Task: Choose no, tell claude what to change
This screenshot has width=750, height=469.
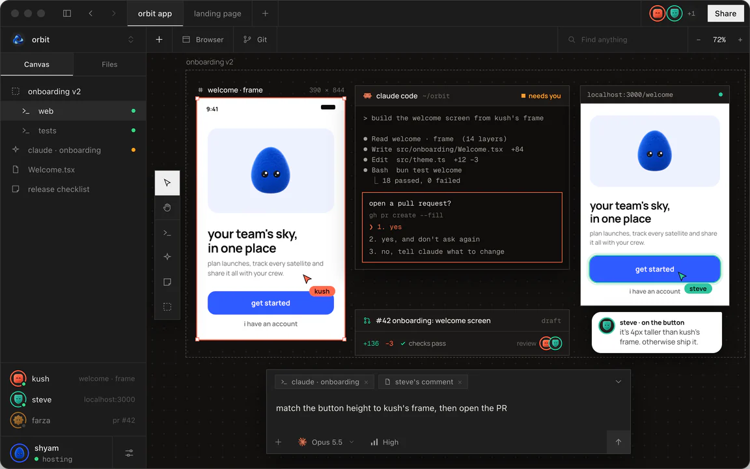Action: (x=437, y=251)
